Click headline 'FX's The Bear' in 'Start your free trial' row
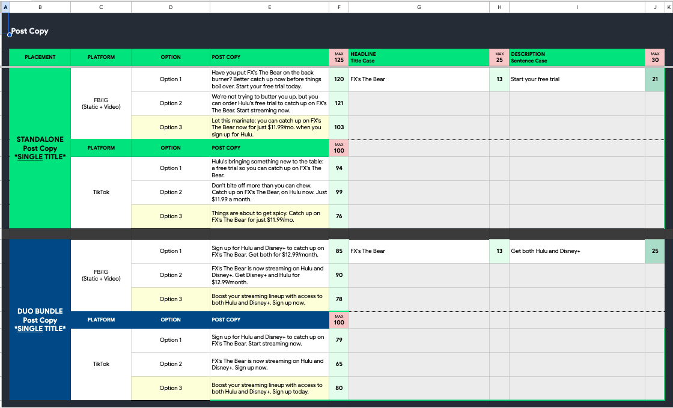The image size is (673, 408). [x=419, y=79]
